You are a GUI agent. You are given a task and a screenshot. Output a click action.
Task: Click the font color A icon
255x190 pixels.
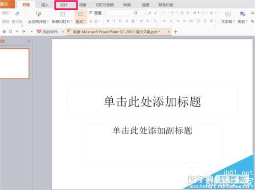point(133,21)
